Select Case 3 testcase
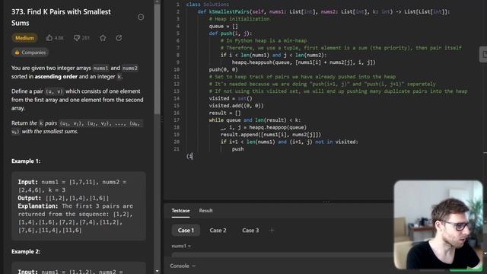The height and width of the screenshot is (274, 487). pos(250,230)
